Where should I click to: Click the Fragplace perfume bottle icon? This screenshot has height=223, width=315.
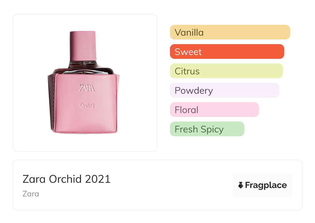tap(241, 185)
